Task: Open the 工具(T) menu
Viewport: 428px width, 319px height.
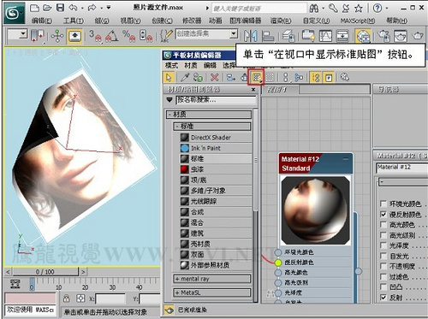Action: tap(74, 21)
